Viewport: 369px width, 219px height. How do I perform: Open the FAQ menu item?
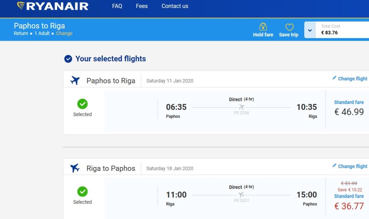117,6
